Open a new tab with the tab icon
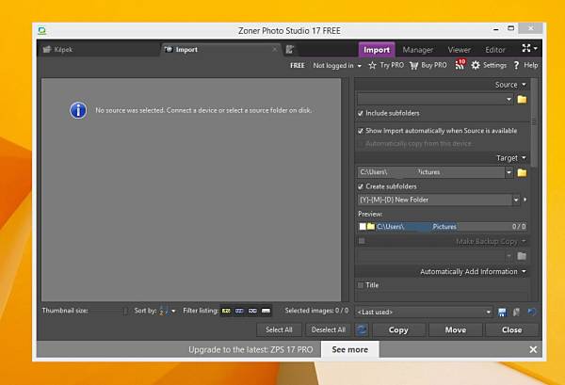Screen dimensions: 565x385 pos(290,49)
